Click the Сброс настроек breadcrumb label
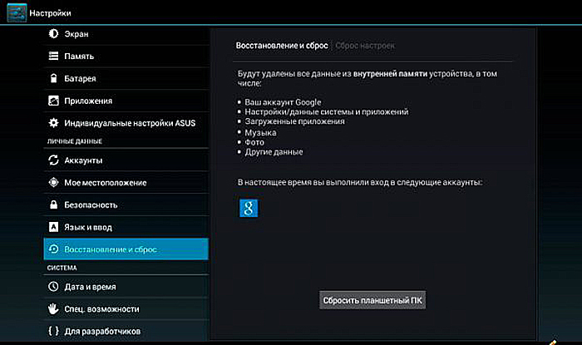The height and width of the screenshot is (345, 582). (x=365, y=46)
